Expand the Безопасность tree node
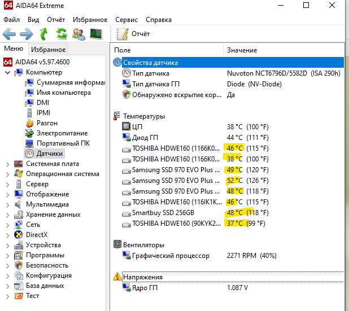This screenshot has height=311, width=349. tap(7, 266)
